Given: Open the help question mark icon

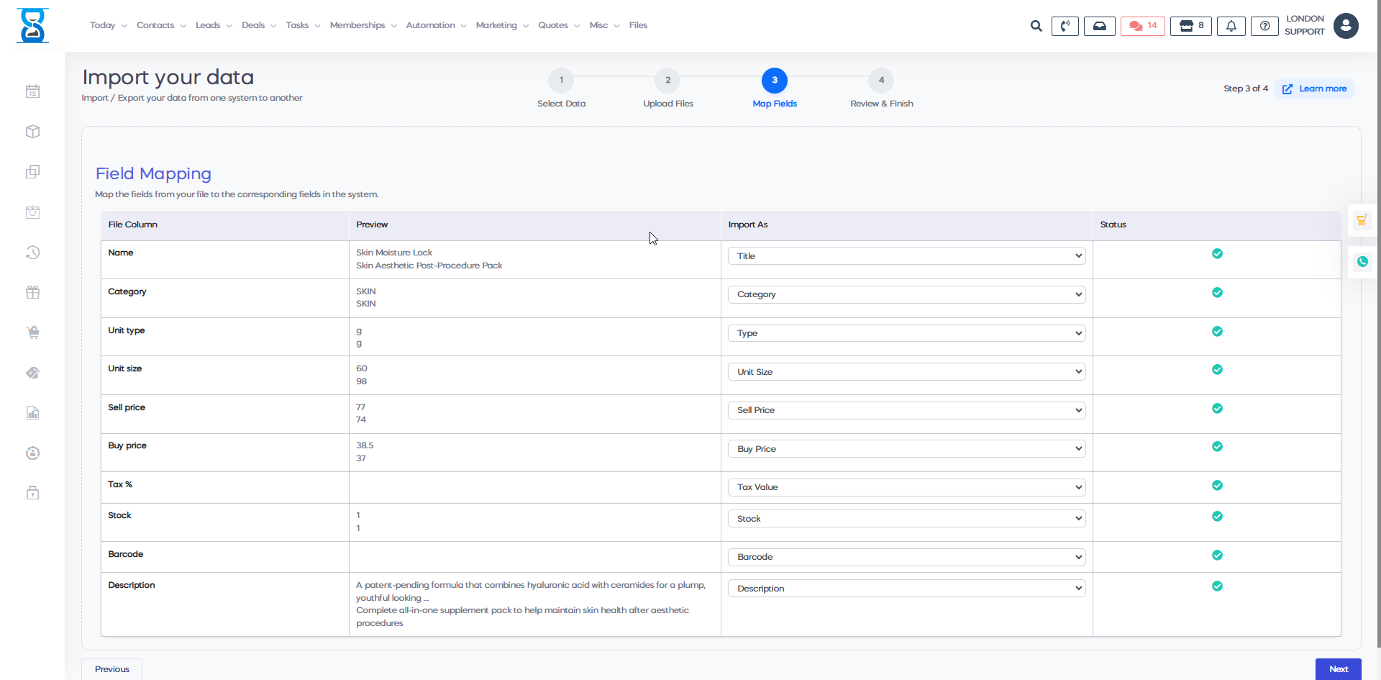Looking at the screenshot, I should 1264,26.
